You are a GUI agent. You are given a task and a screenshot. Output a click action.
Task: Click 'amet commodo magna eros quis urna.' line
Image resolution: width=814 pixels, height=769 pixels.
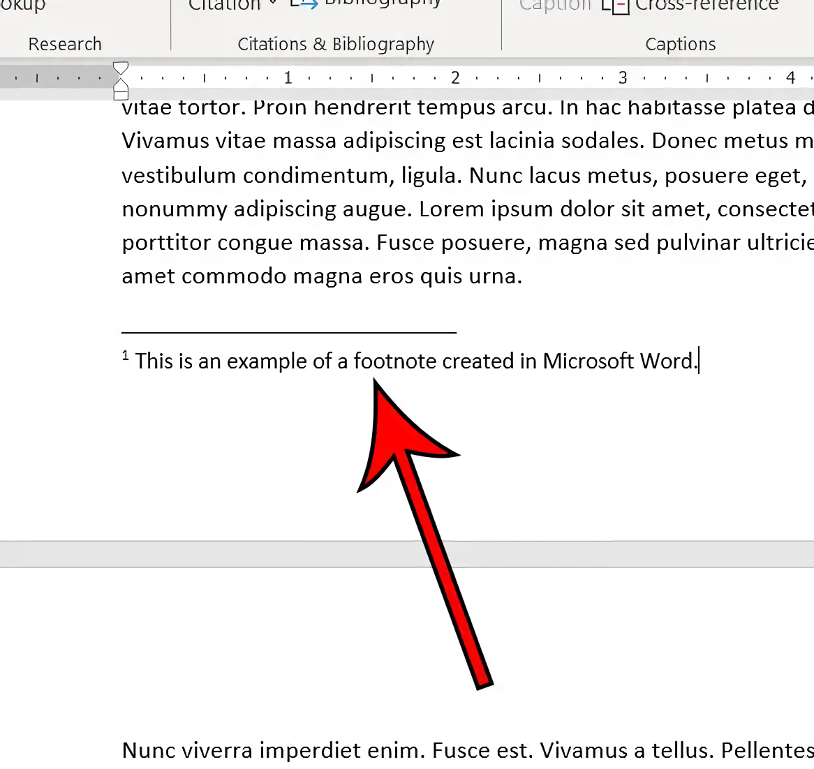tap(322, 277)
